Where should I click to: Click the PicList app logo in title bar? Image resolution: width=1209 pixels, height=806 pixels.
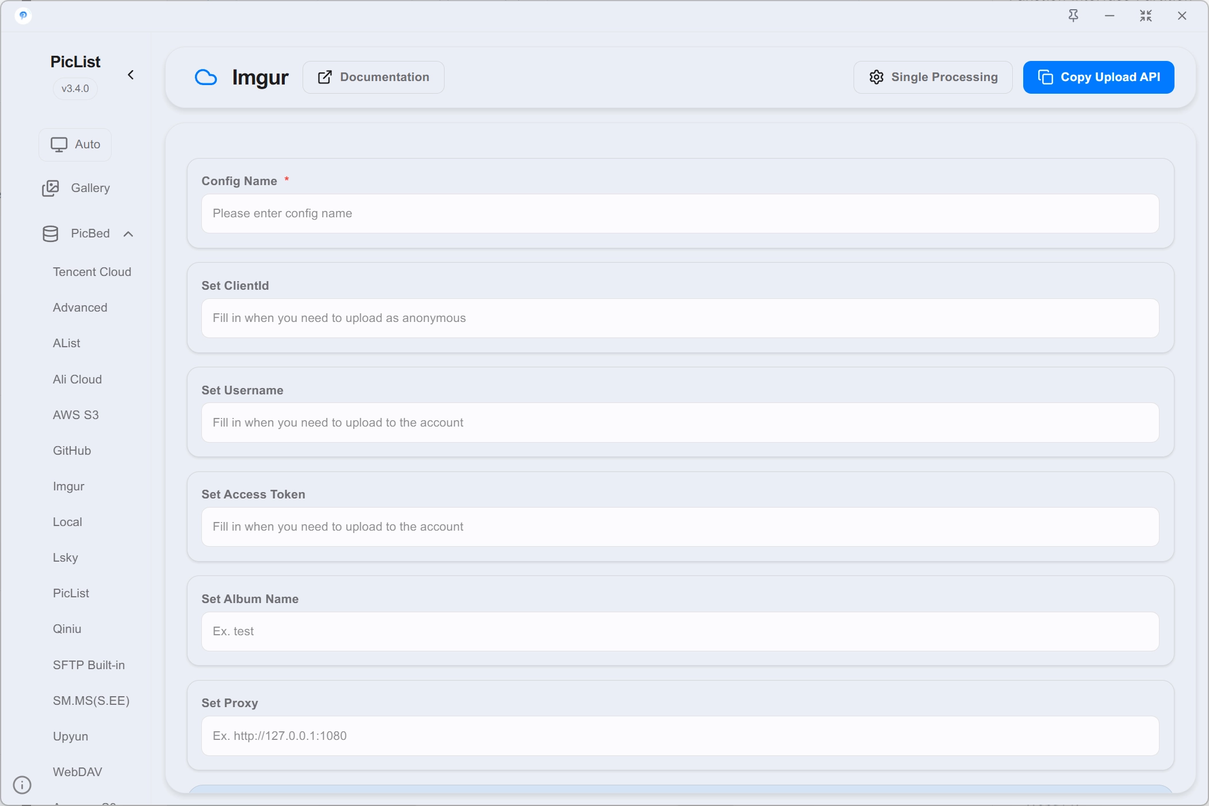coord(23,16)
